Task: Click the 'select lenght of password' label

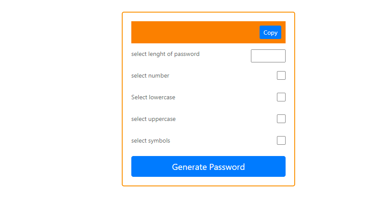Action: 165,54
